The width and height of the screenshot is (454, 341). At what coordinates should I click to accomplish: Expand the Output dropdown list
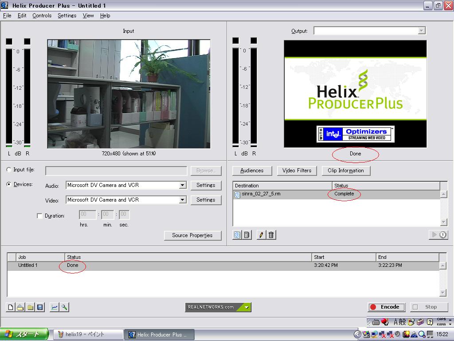(x=422, y=31)
